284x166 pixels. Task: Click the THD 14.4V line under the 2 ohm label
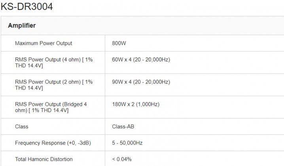click(x=29, y=88)
